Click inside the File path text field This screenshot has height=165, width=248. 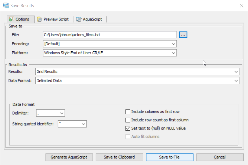[109, 35]
